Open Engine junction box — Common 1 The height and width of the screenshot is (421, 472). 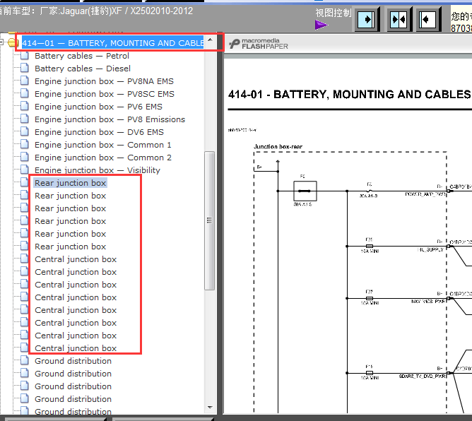[x=103, y=145]
